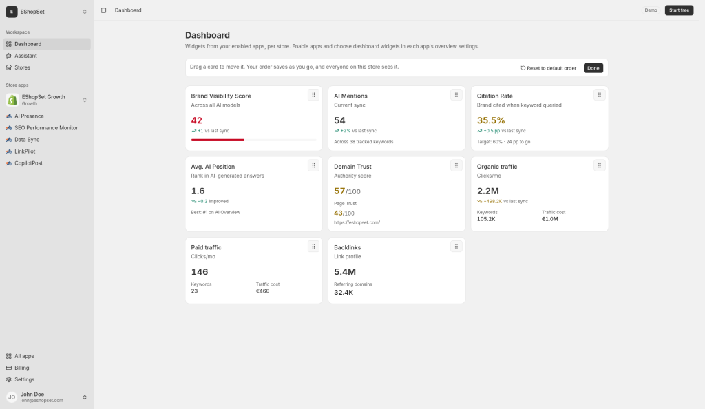Open Settings page
This screenshot has height=409, width=705.
[47, 379]
